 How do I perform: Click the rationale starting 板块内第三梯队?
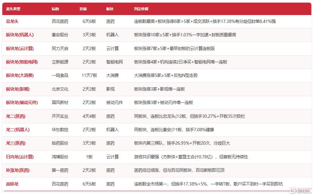coord(182,143)
